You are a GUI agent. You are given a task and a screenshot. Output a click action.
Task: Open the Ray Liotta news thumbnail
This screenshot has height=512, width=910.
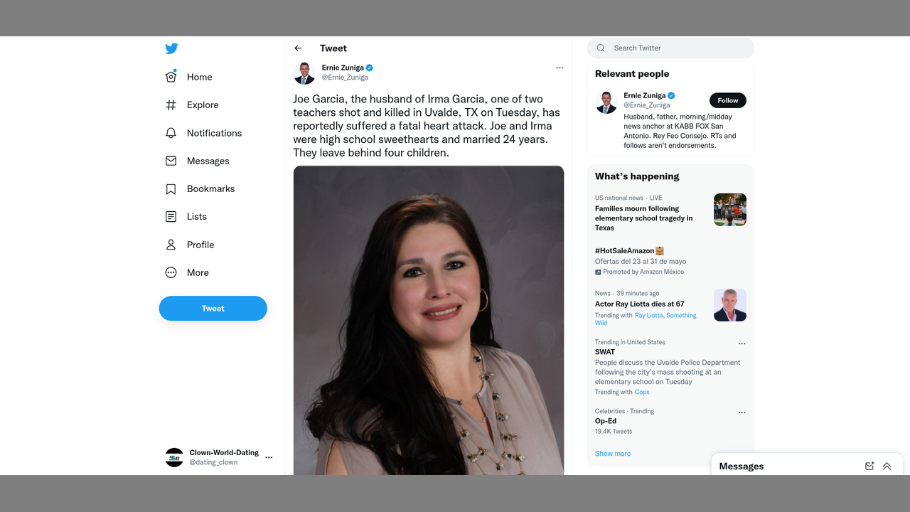click(729, 305)
